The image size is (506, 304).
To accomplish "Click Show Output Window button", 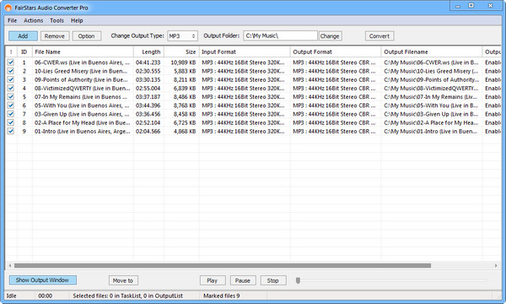I will [43, 280].
